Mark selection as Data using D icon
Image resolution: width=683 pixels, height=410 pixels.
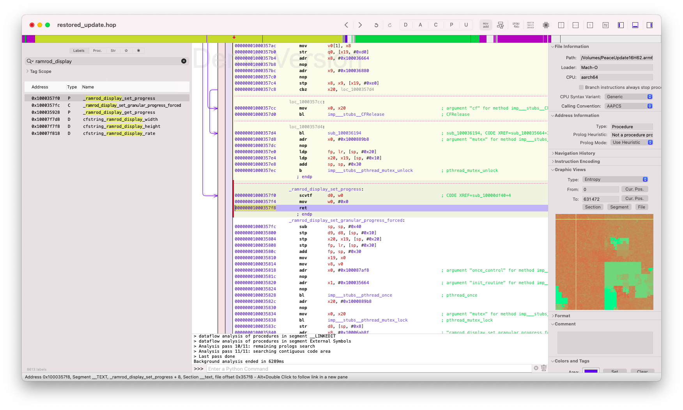coord(405,25)
